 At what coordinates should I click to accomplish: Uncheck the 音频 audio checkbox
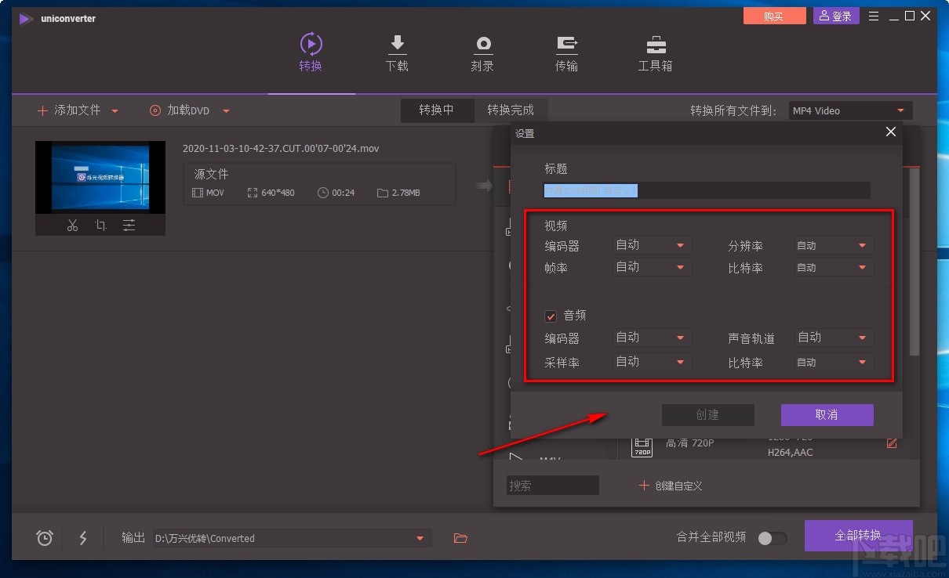[x=550, y=316]
